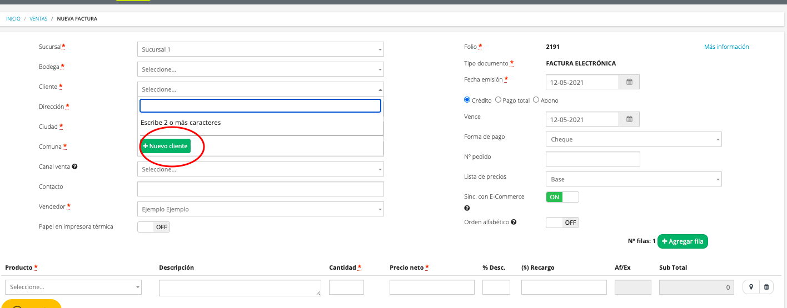
Task: Click the Nuevo cliente button
Action: coord(165,146)
